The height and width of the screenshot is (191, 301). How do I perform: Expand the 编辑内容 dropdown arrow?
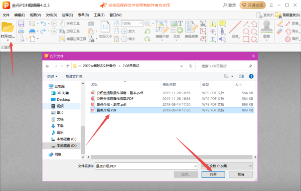(162, 40)
